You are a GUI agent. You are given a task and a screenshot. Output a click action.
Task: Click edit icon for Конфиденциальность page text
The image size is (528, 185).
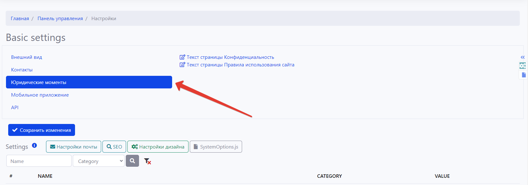point(182,57)
